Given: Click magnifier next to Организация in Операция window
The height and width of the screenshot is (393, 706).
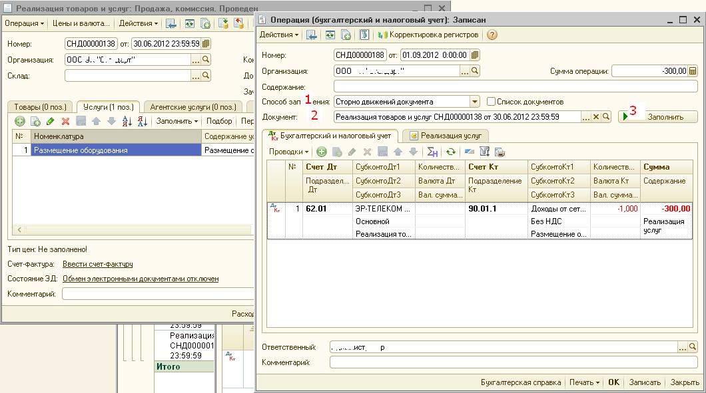Looking at the screenshot, I should (x=475, y=70).
